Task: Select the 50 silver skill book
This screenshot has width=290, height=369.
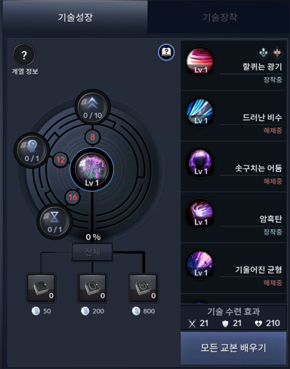Action: [x=41, y=288]
